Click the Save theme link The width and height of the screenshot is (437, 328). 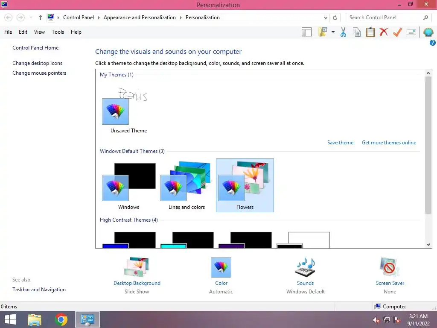pyautogui.click(x=340, y=143)
